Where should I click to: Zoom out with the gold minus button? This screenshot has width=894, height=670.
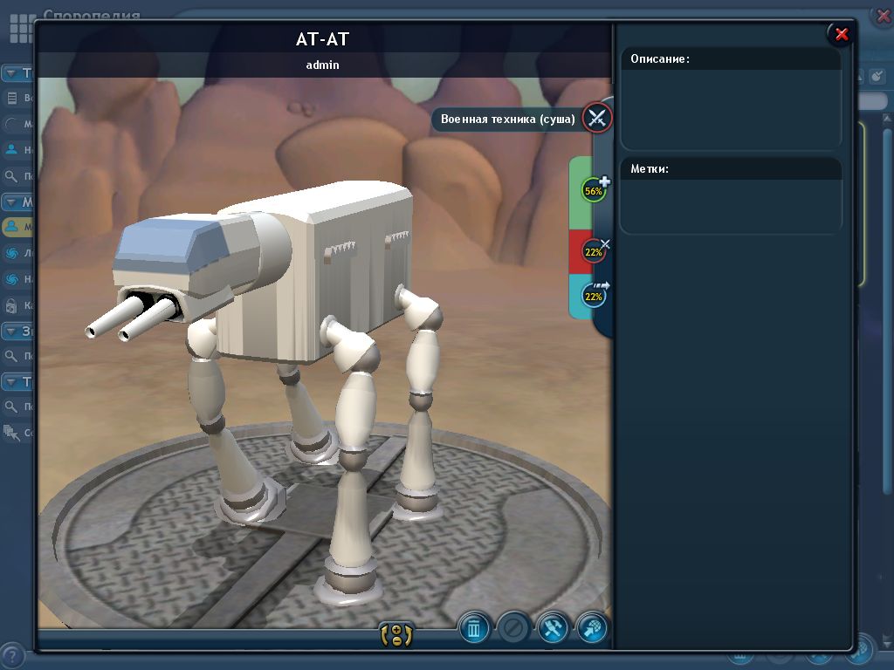pyautogui.click(x=396, y=641)
